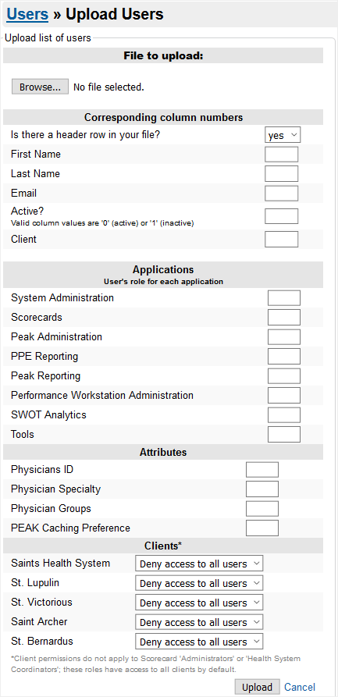Open the St. Bernardus access dropdown
The width and height of the screenshot is (338, 697).
tap(199, 642)
